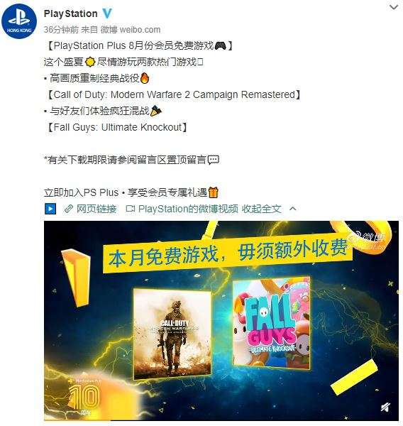Collapse full text with 收起全文

pyautogui.click(x=262, y=209)
